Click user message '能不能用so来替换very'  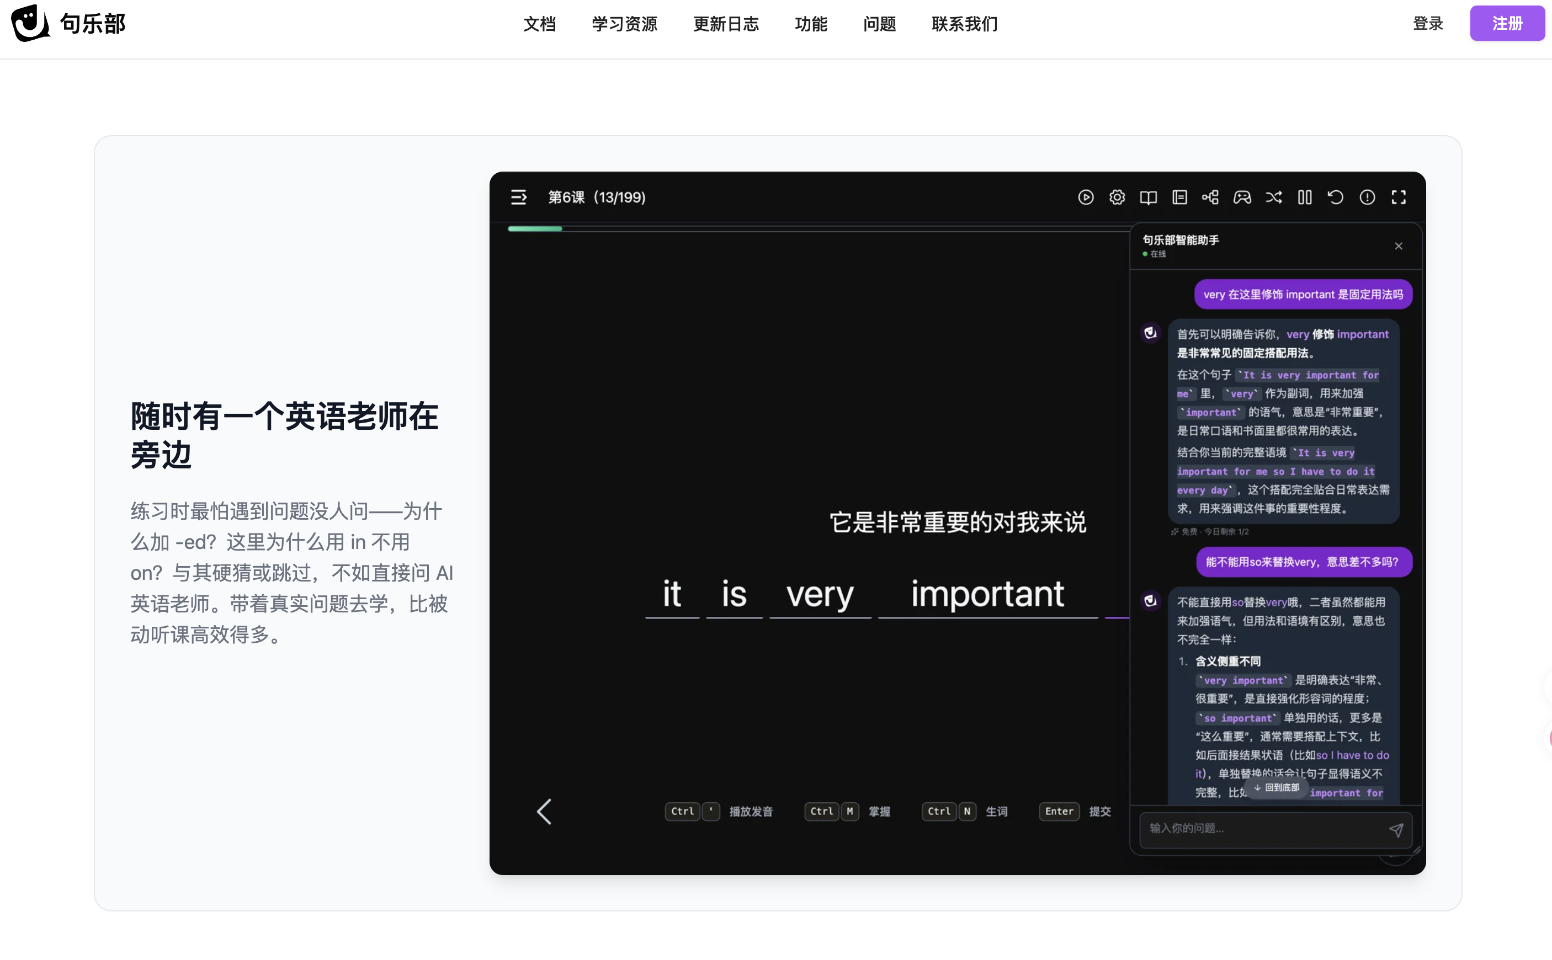tap(1304, 562)
